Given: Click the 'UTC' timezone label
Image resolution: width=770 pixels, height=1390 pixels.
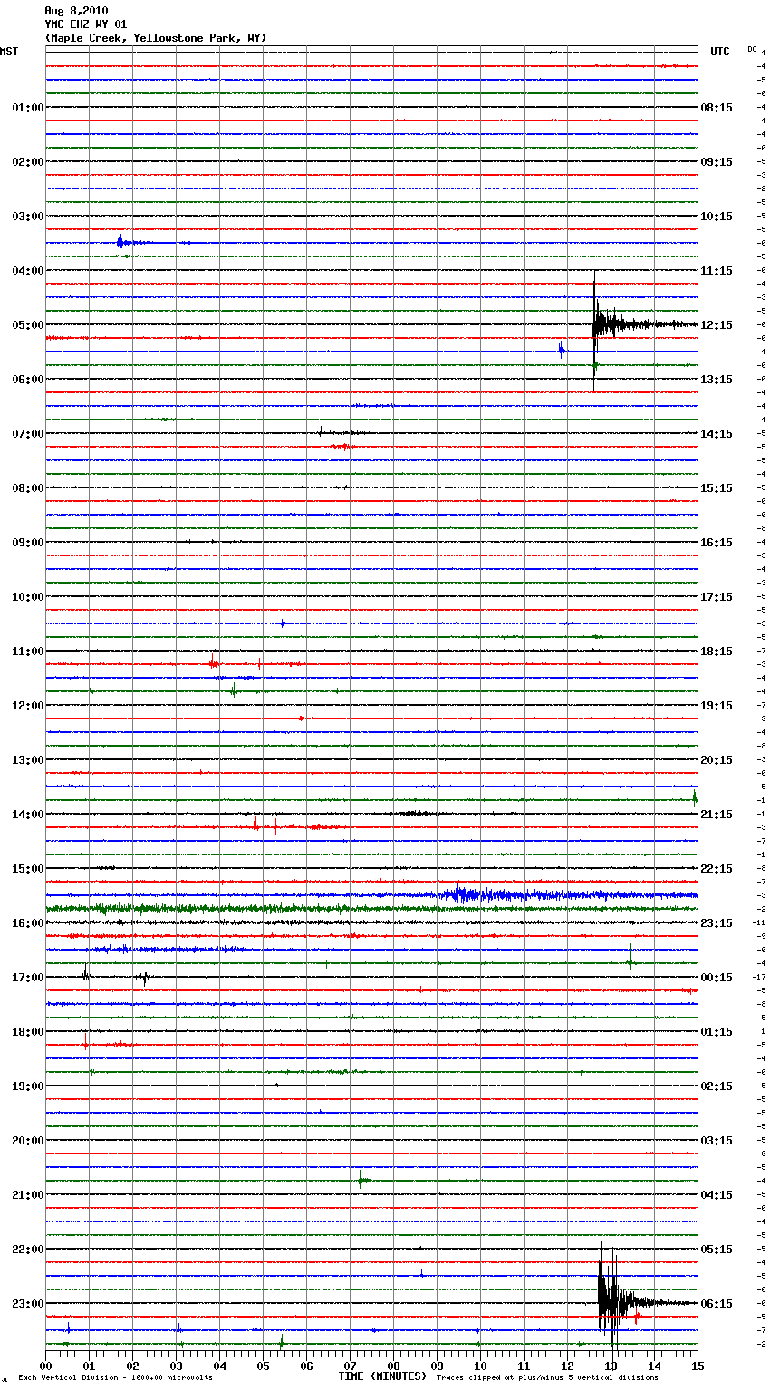Looking at the screenshot, I should pos(720,52).
